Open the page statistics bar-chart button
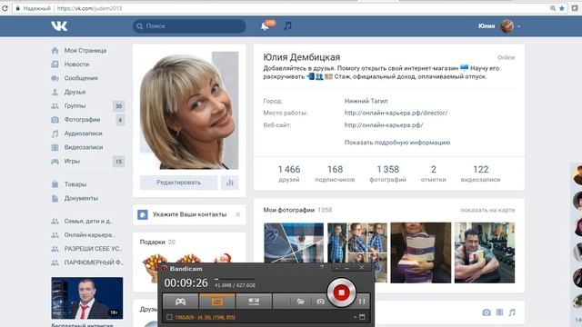Screen dimensions: 582x327 (x=230, y=183)
